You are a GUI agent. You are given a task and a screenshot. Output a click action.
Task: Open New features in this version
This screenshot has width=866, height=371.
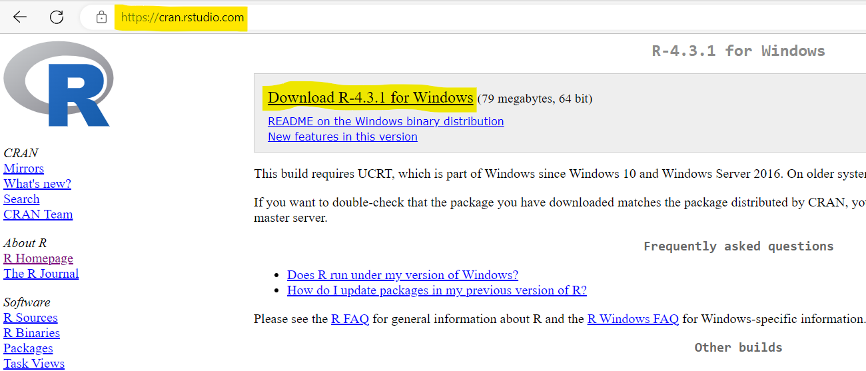pyautogui.click(x=342, y=137)
